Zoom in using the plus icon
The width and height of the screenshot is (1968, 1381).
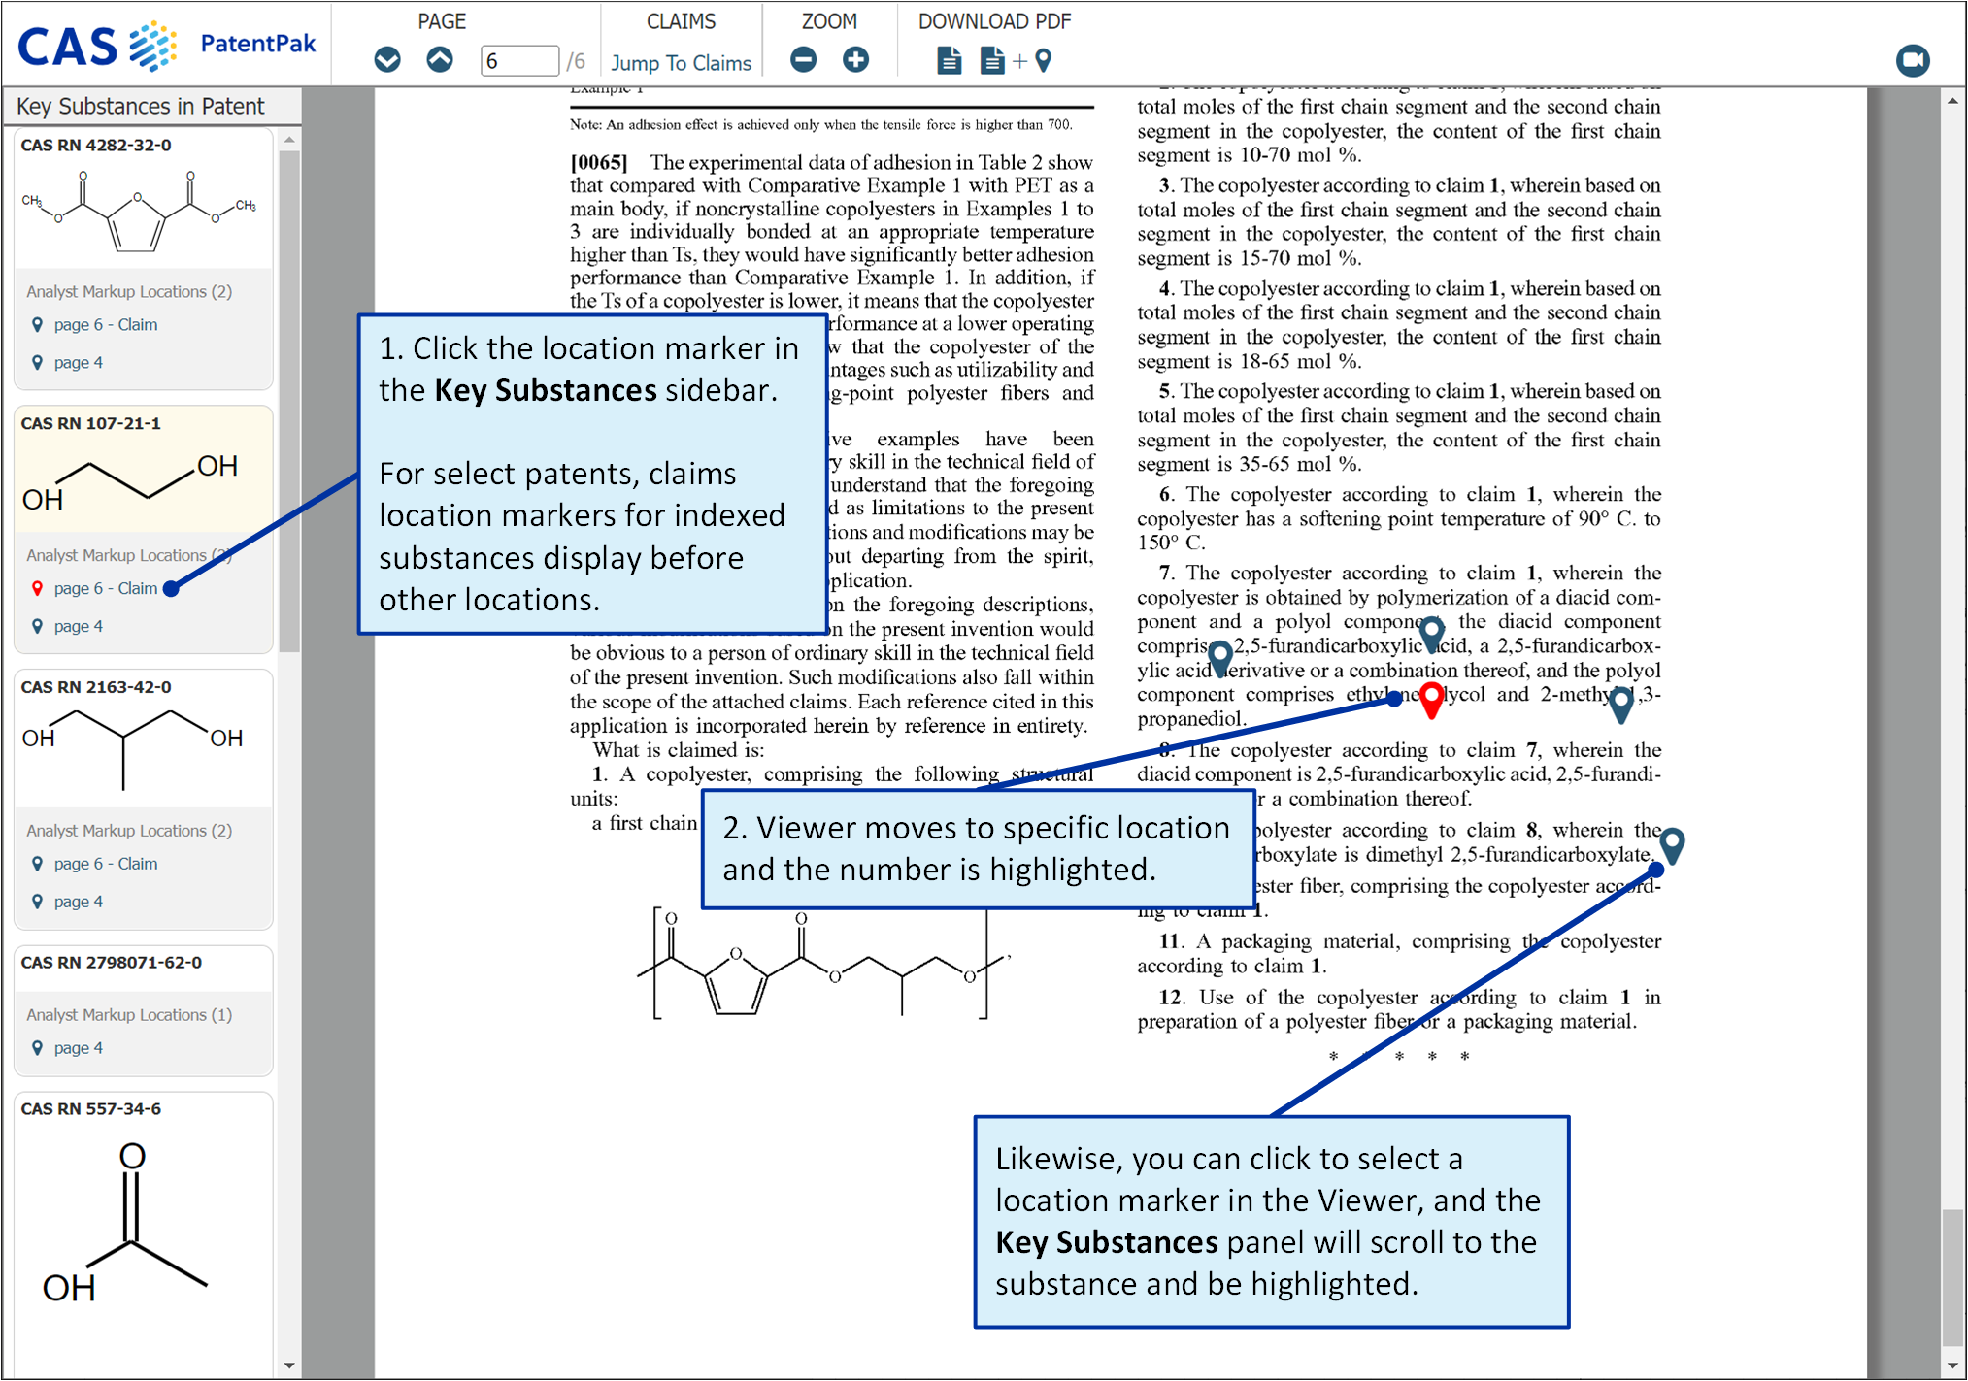pos(855,60)
